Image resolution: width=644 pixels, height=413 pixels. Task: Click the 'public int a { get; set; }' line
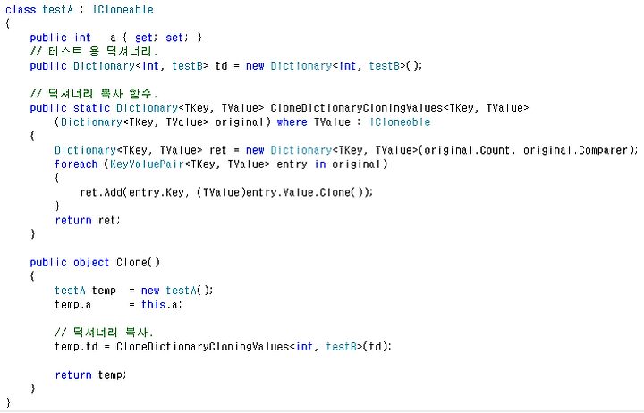click(115, 38)
